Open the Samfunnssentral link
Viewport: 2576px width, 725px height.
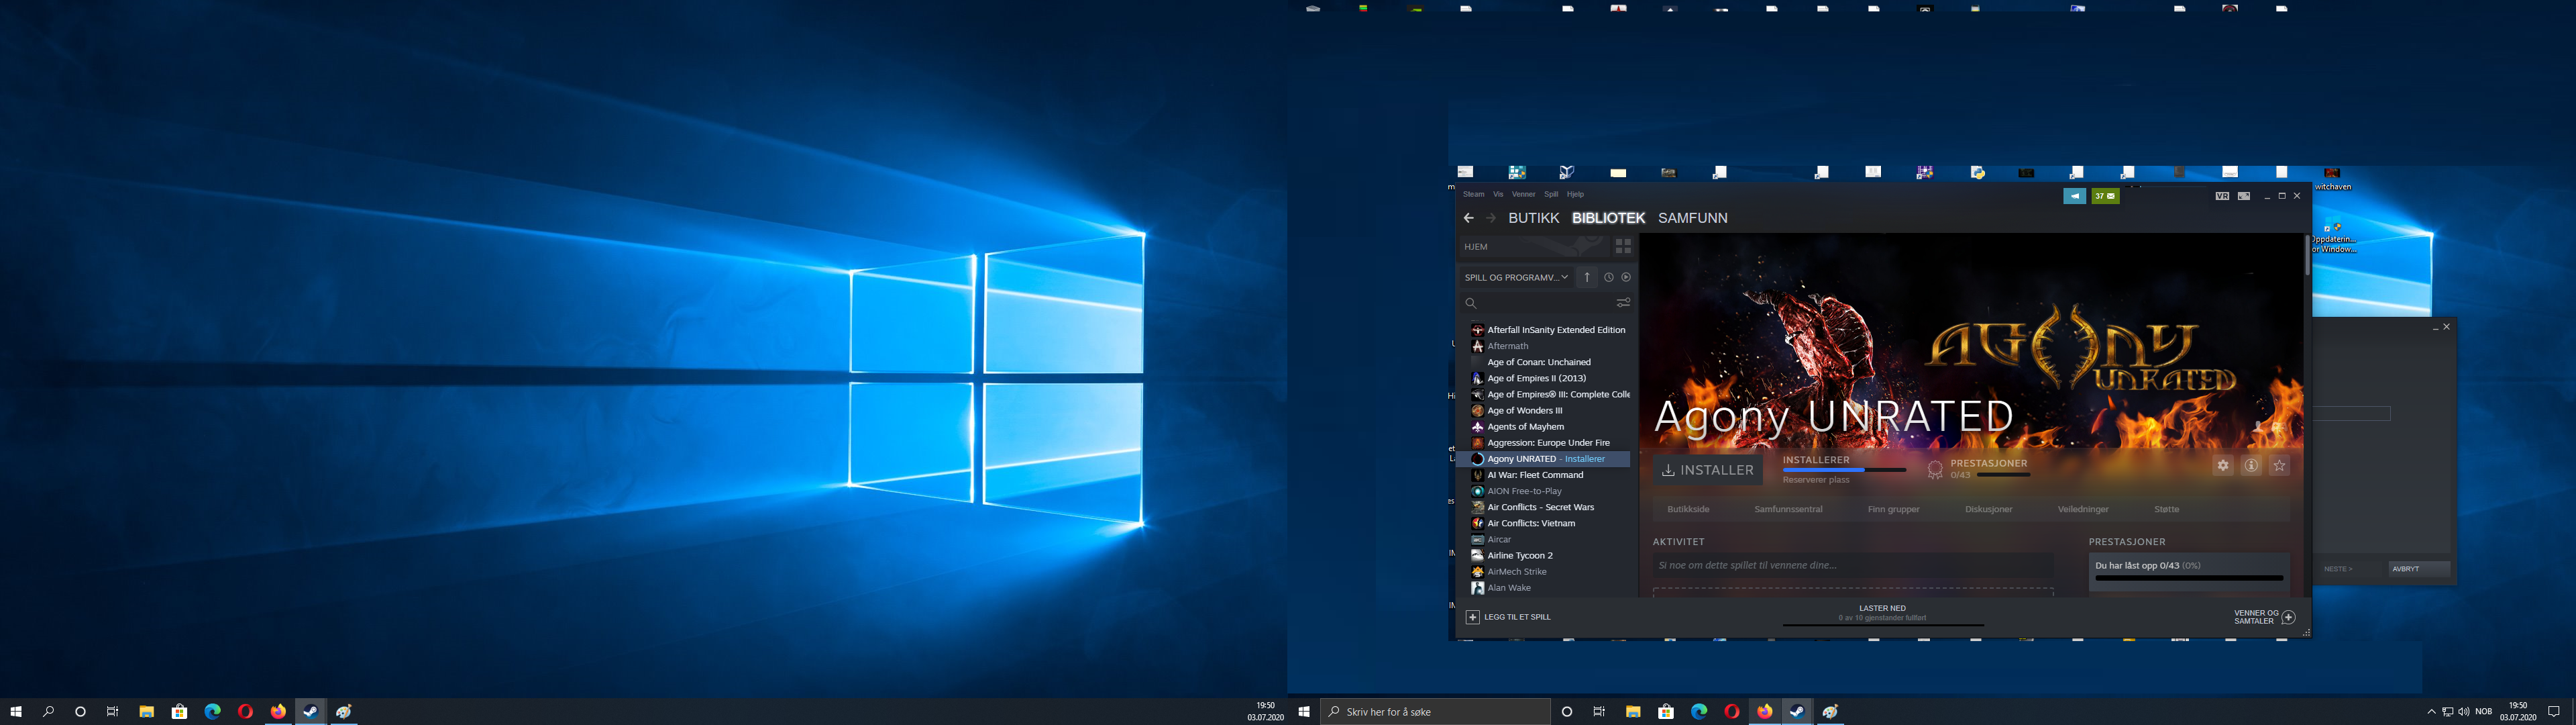click(x=1788, y=510)
